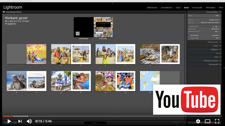Open the Omslag cover type dropdown
This screenshot has width=225, height=126.
[x=210, y=23]
